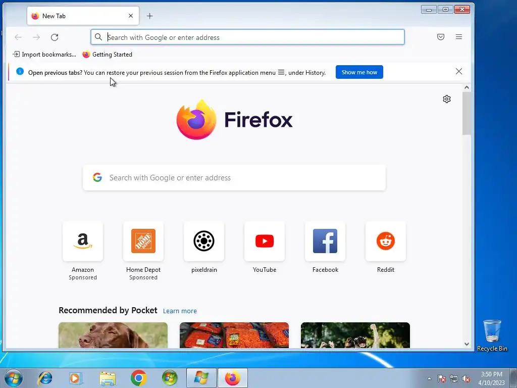Reload the current page
The image size is (517, 388).
55,37
